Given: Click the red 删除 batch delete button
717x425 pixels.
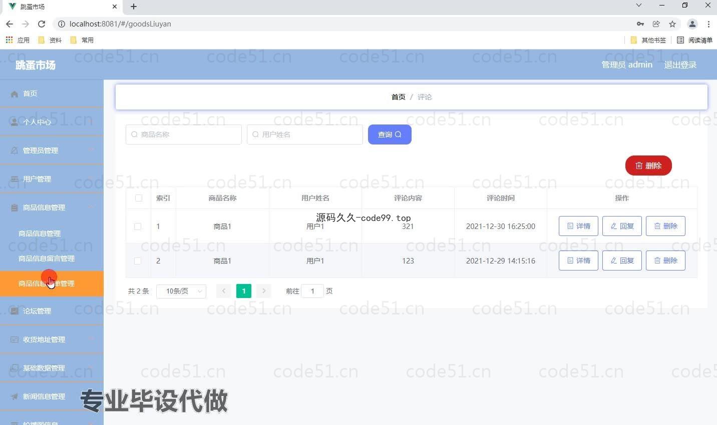Looking at the screenshot, I should 648,165.
